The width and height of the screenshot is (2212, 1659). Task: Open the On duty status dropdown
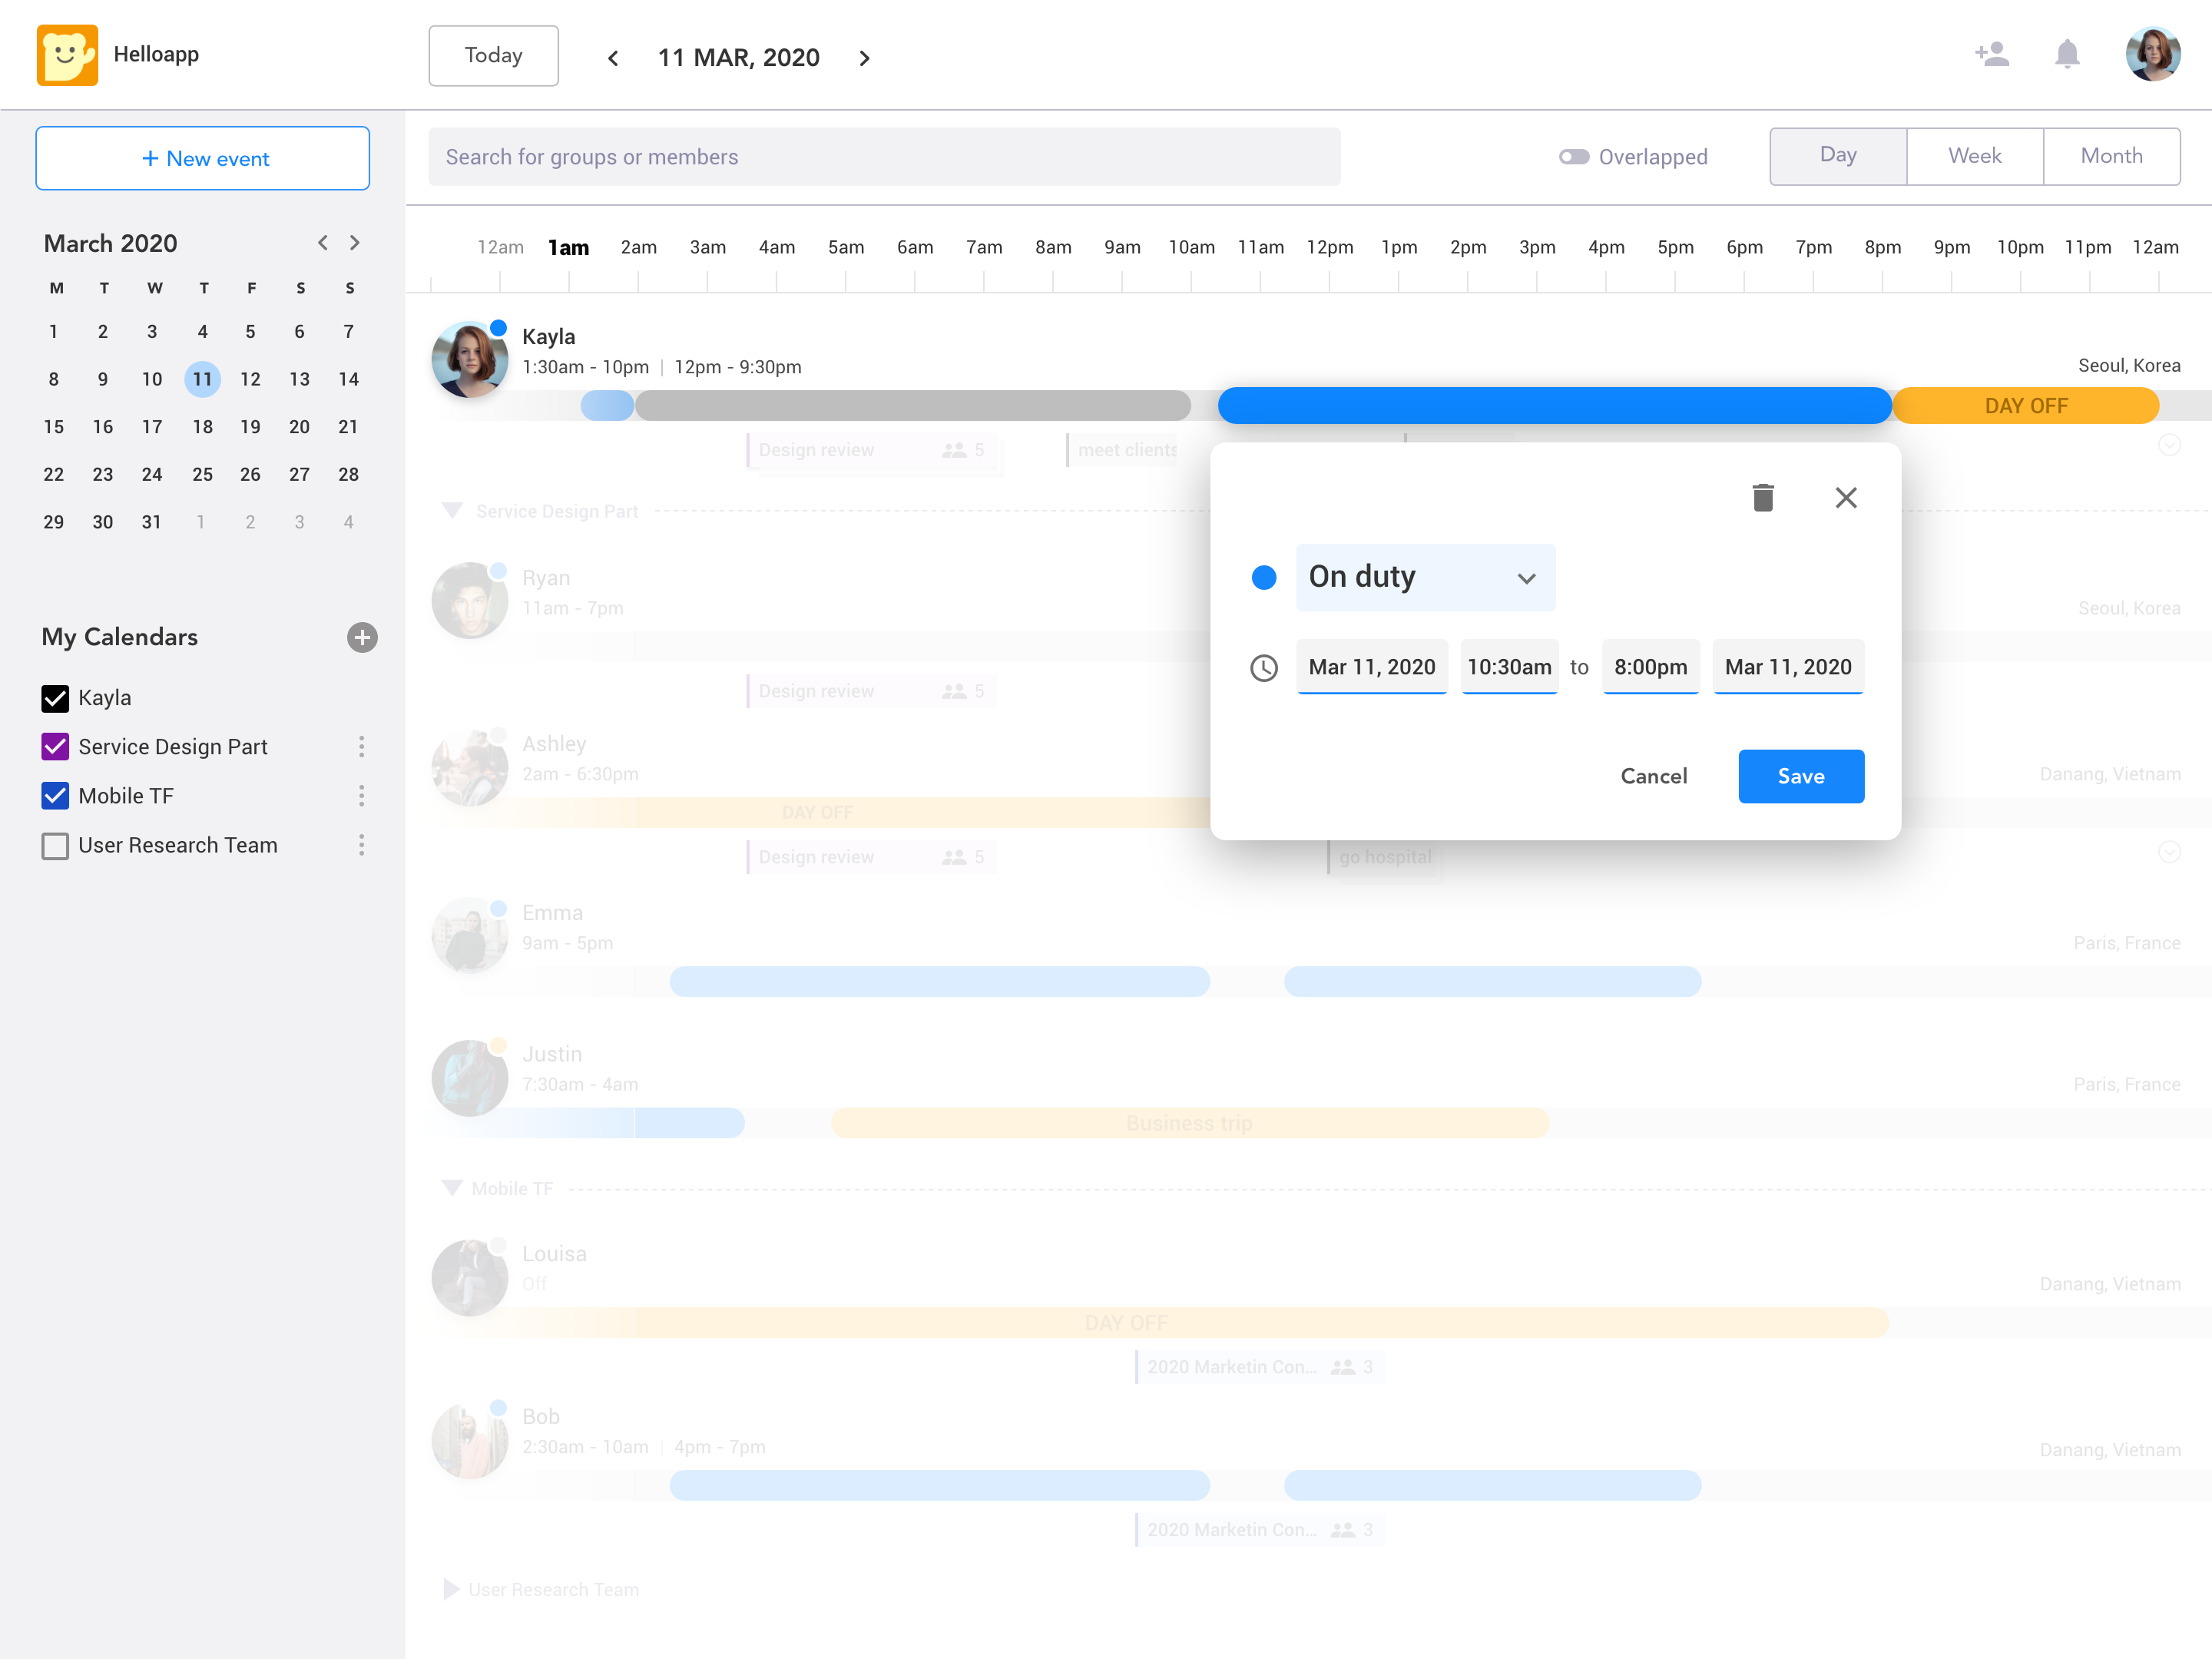(1424, 577)
